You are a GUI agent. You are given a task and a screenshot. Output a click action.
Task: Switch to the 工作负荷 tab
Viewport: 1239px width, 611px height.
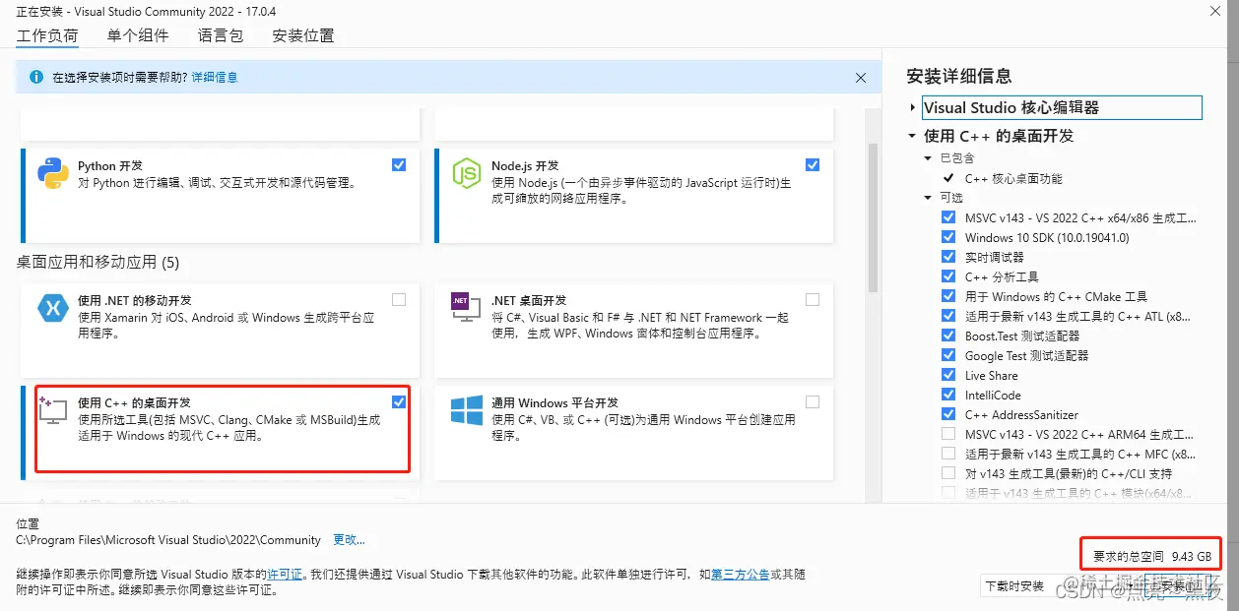coord(47,35)
